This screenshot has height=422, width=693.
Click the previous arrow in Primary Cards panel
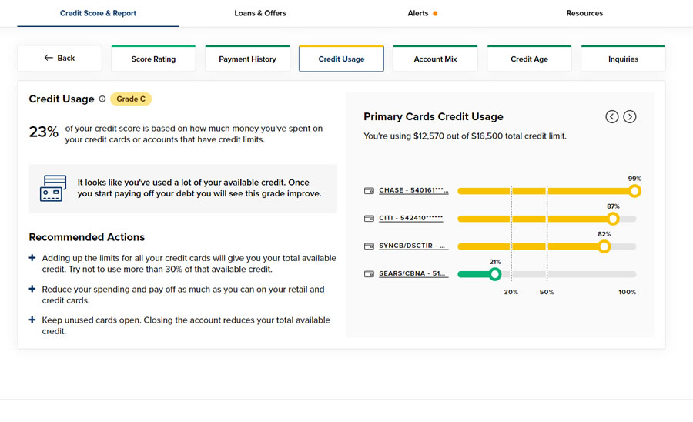(x=612, y=117)
